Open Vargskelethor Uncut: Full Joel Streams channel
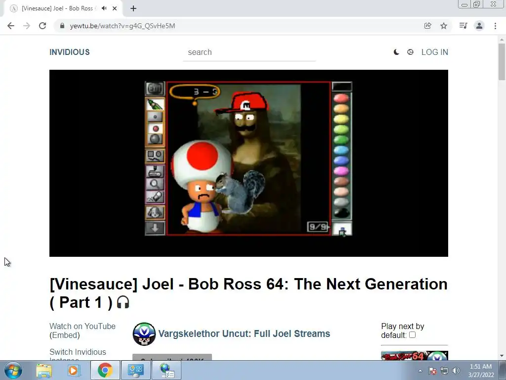This screenshot has height=380, width=506. (x=244, y=333)
